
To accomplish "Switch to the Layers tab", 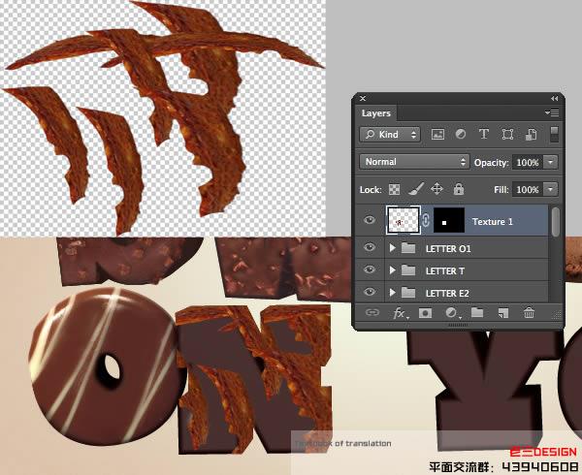I will [376, 113].
